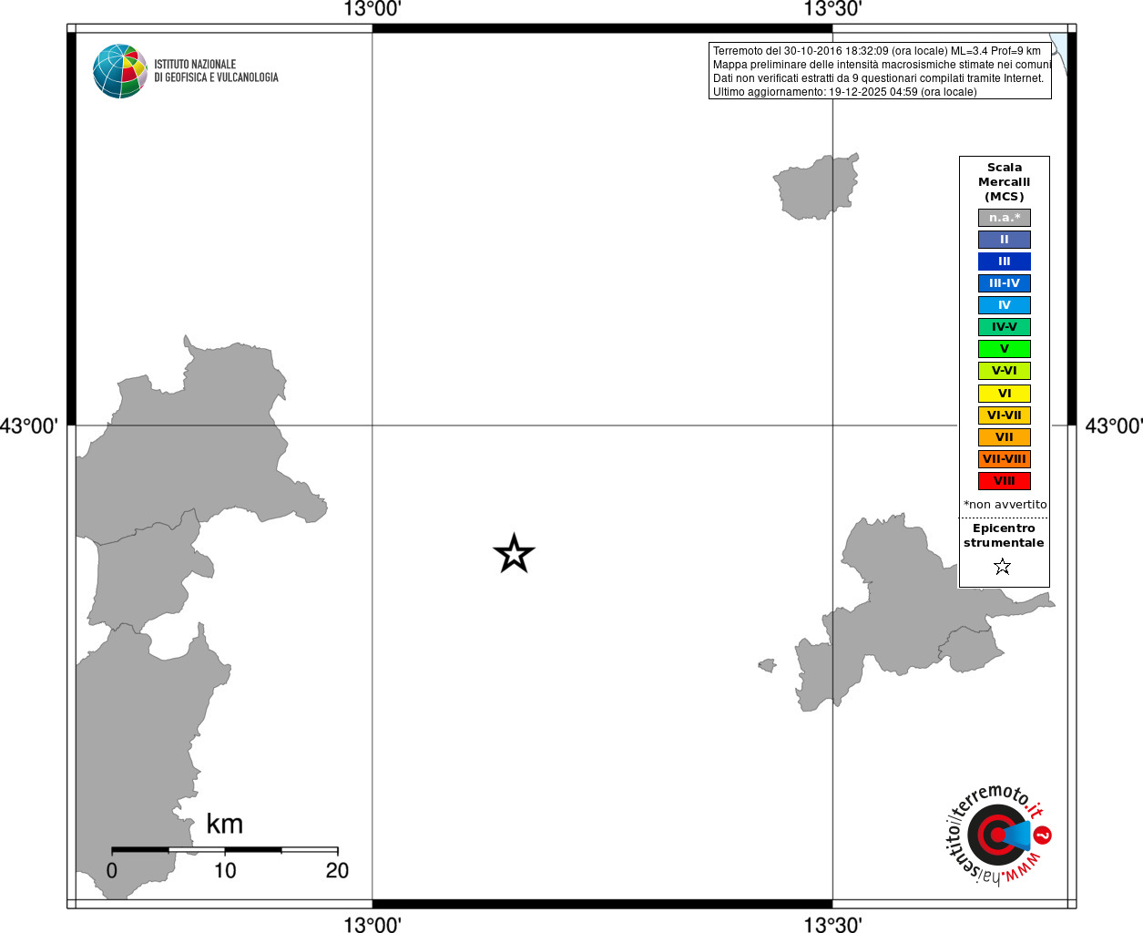This screenshot has width=1143, height=933.
Task: Click the 'Epicentro strumentale' legend label
Action: (1004, 536)
